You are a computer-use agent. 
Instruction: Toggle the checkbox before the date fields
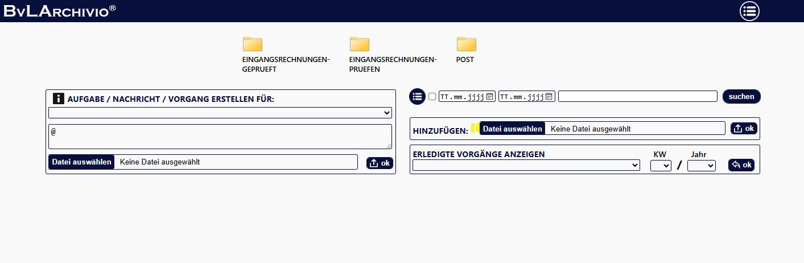(x=432, y=97)
